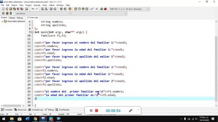Click the Close All toolbar icon
Viewport: 218px width, 122px height.
pyautogui.click(x=22, y=9)
